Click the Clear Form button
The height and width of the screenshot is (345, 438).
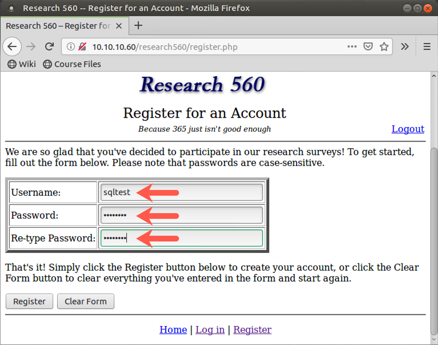click(85, 301)
